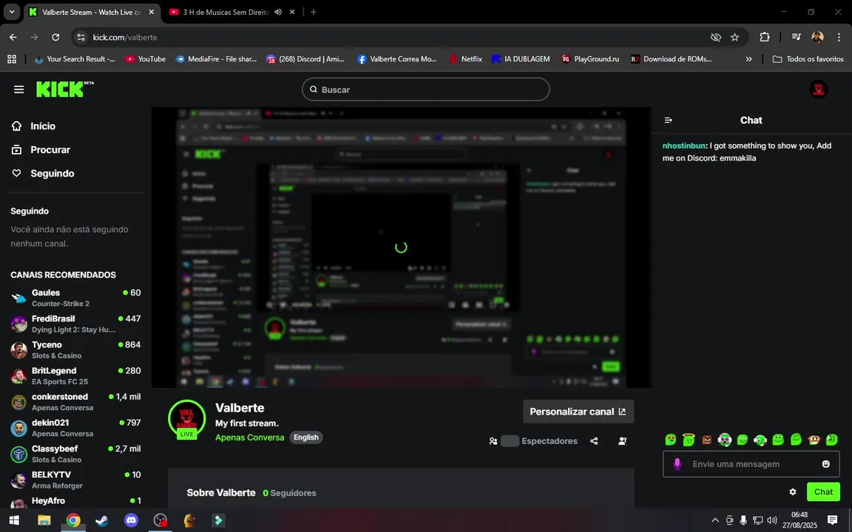This screenshot has width=852, height=532.
Task: View site information icon in address bar
Action: click(x=81, y=37)
